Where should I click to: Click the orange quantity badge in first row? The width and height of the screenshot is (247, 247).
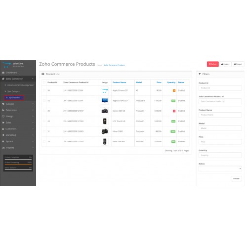[174, 90]
